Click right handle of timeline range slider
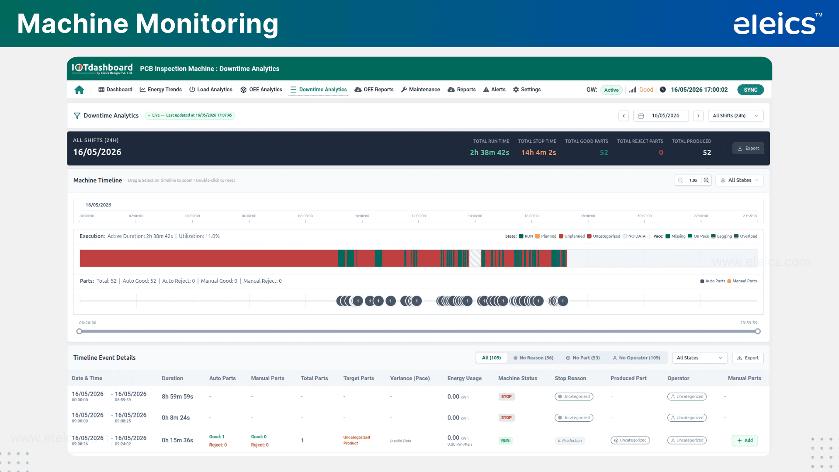Screen dimensions: 839x472 click(758, 331)
